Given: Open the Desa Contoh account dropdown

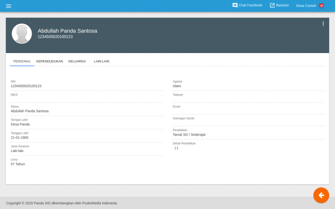Looking at the screenshot, I should tap(310, 6).
